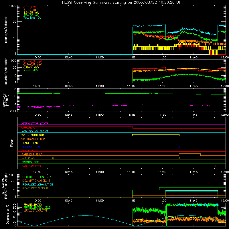The image size is (229, 229).
Task: Click the 0.1-0.3 MeV legend label
Action: 33,62
